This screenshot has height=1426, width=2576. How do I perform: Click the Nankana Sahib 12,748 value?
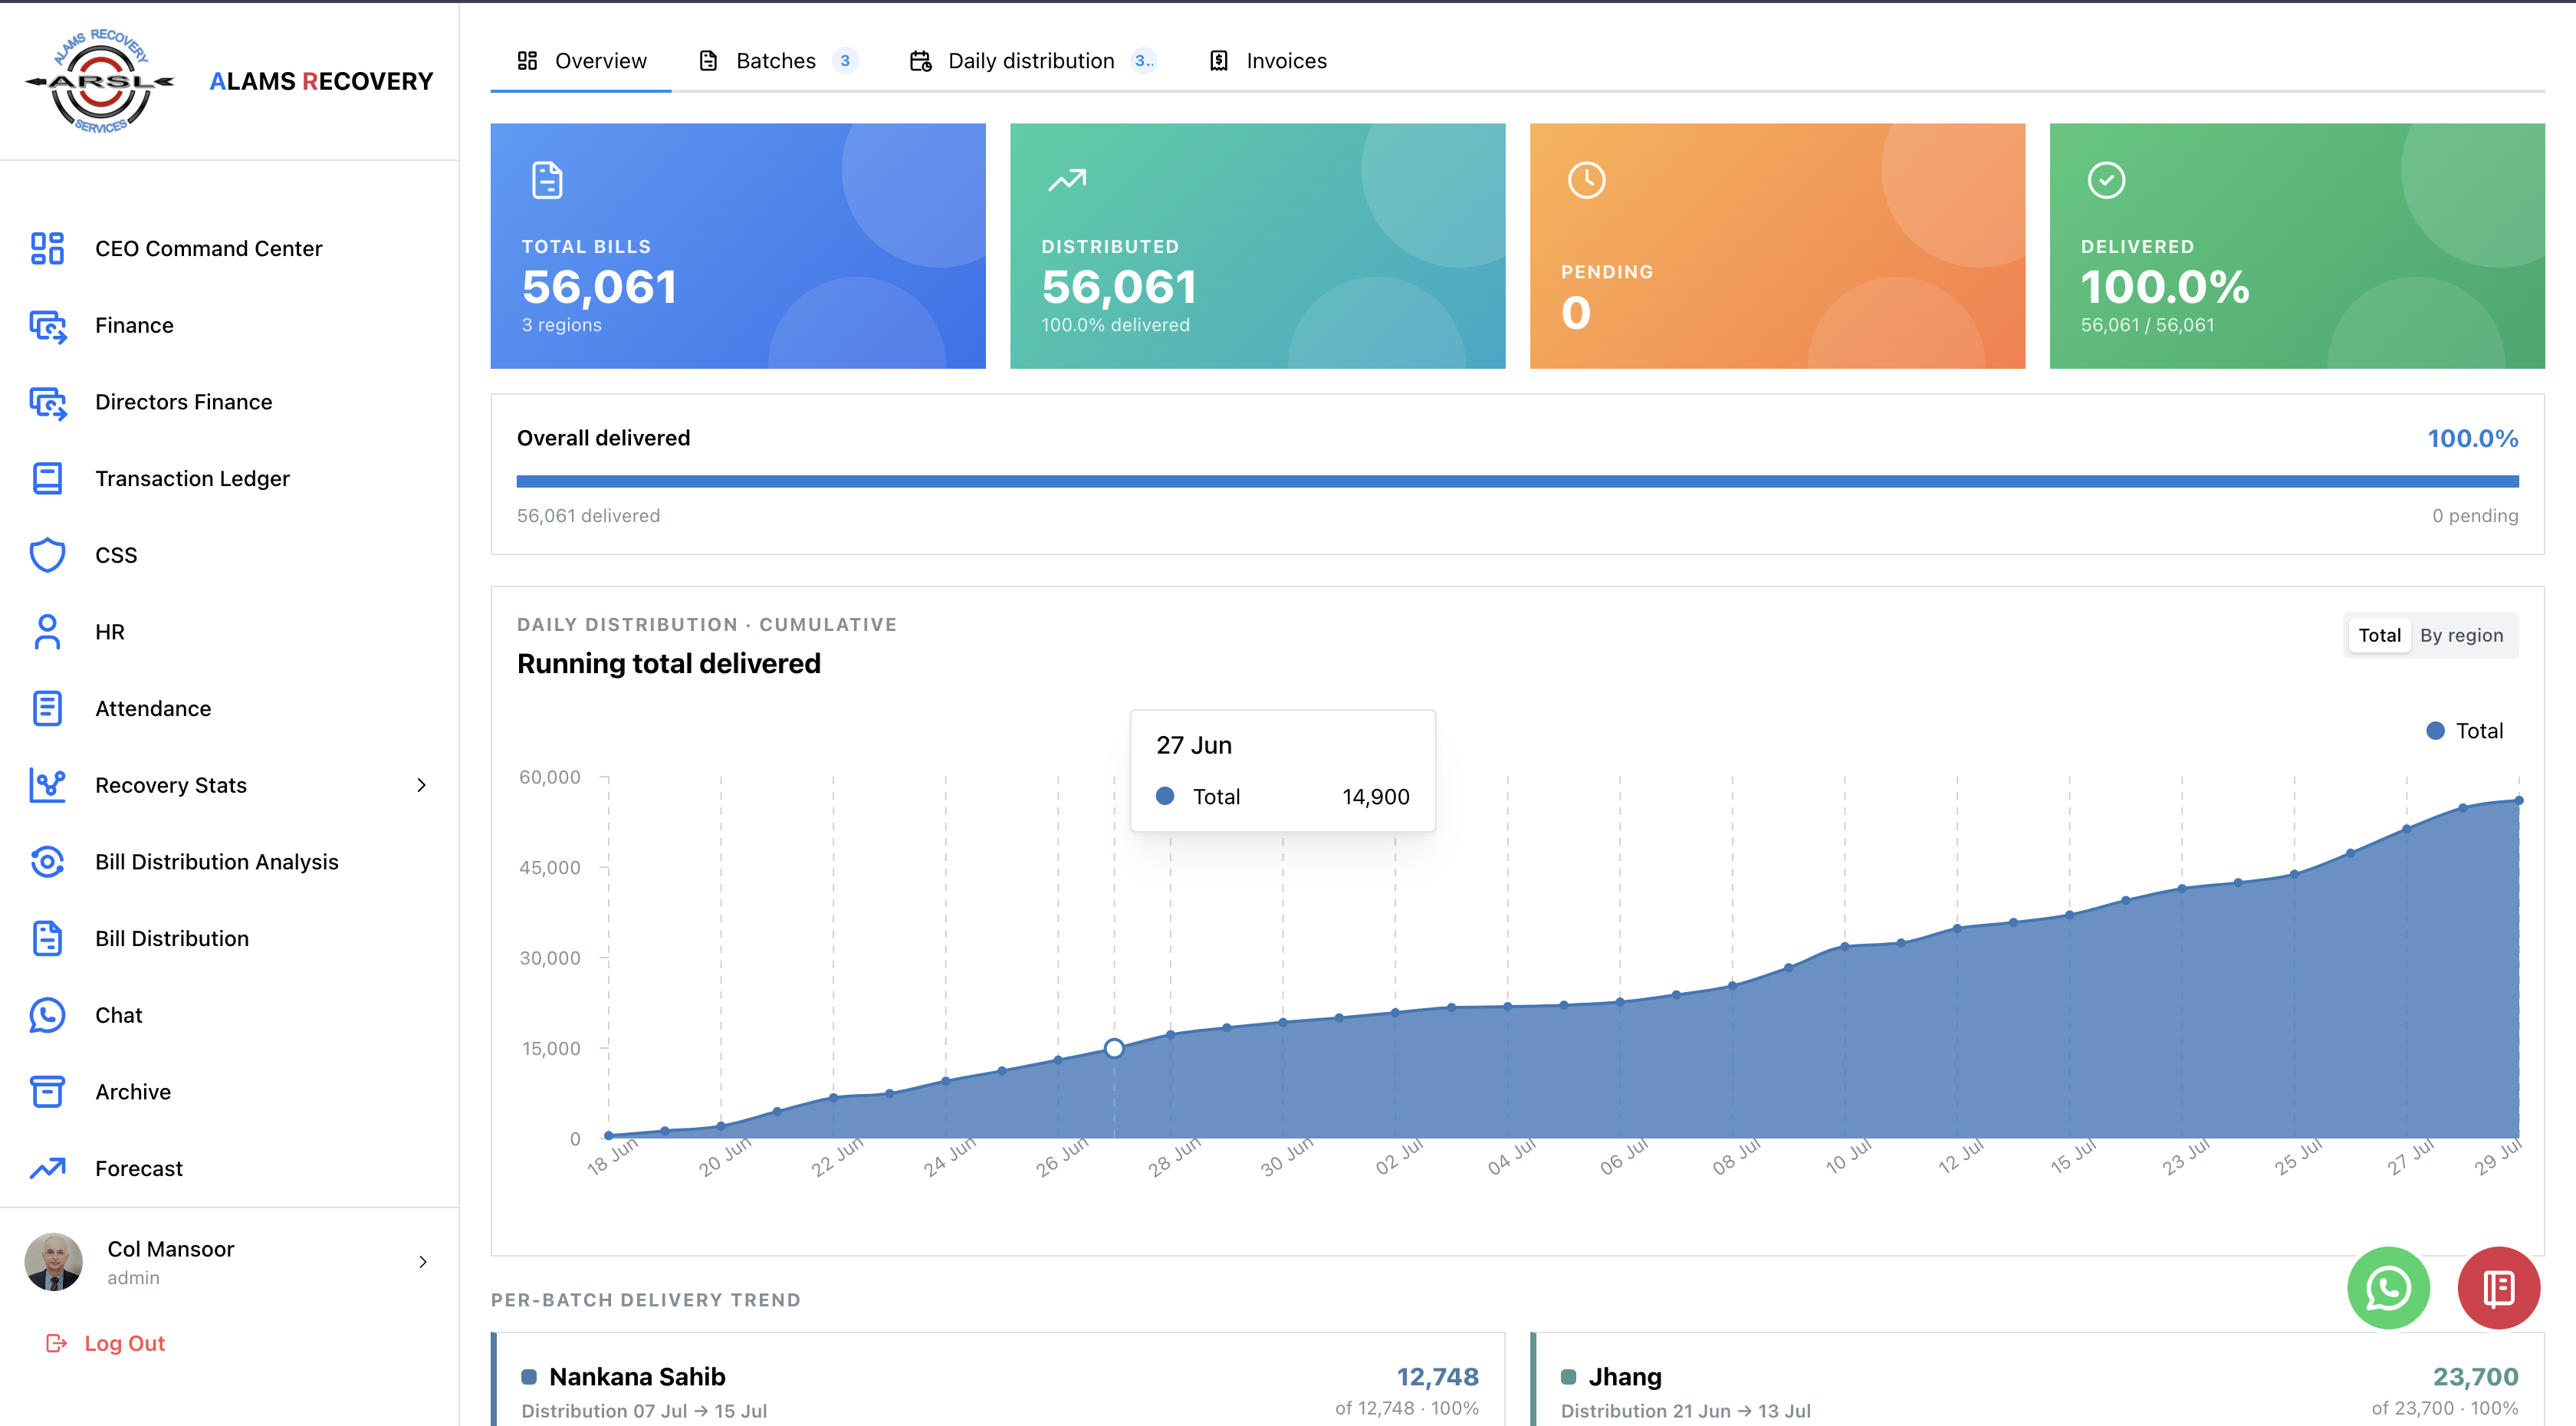(1437, 1377)
